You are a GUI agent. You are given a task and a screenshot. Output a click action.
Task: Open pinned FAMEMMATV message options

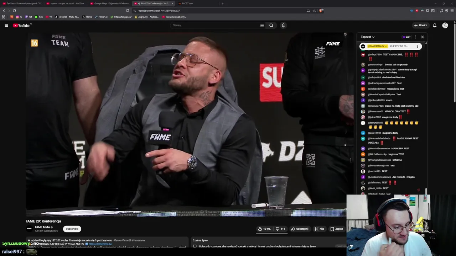[x=418, y=46]
